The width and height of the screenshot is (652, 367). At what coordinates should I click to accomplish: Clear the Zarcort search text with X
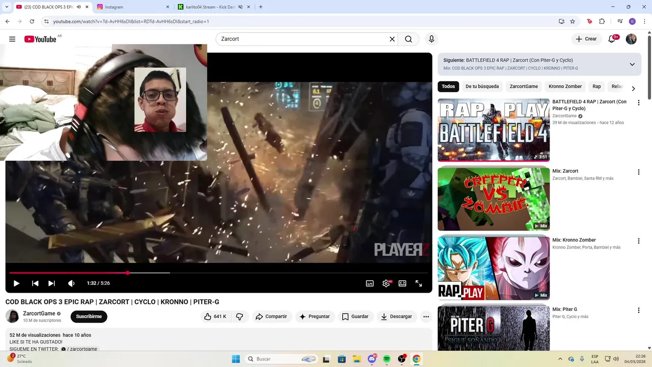click(392, 39)
